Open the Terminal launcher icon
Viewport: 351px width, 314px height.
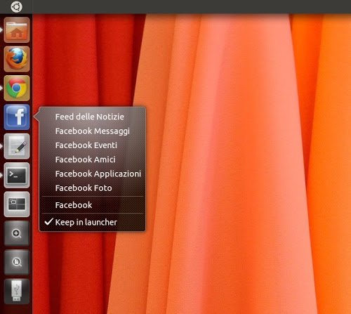point(17,176)
